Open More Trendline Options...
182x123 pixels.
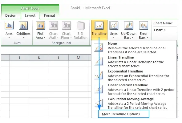pos(123,114)
